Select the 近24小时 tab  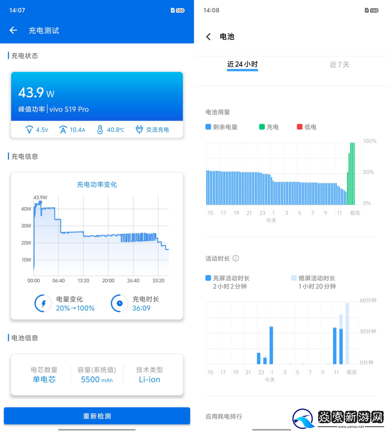click(x=242, y=65)
